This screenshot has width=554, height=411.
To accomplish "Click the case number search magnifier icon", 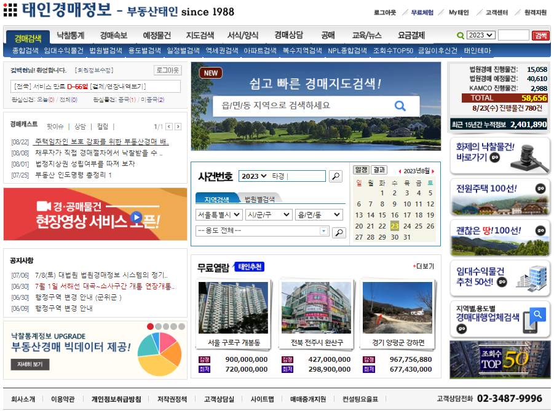I will tap(336, 175).
